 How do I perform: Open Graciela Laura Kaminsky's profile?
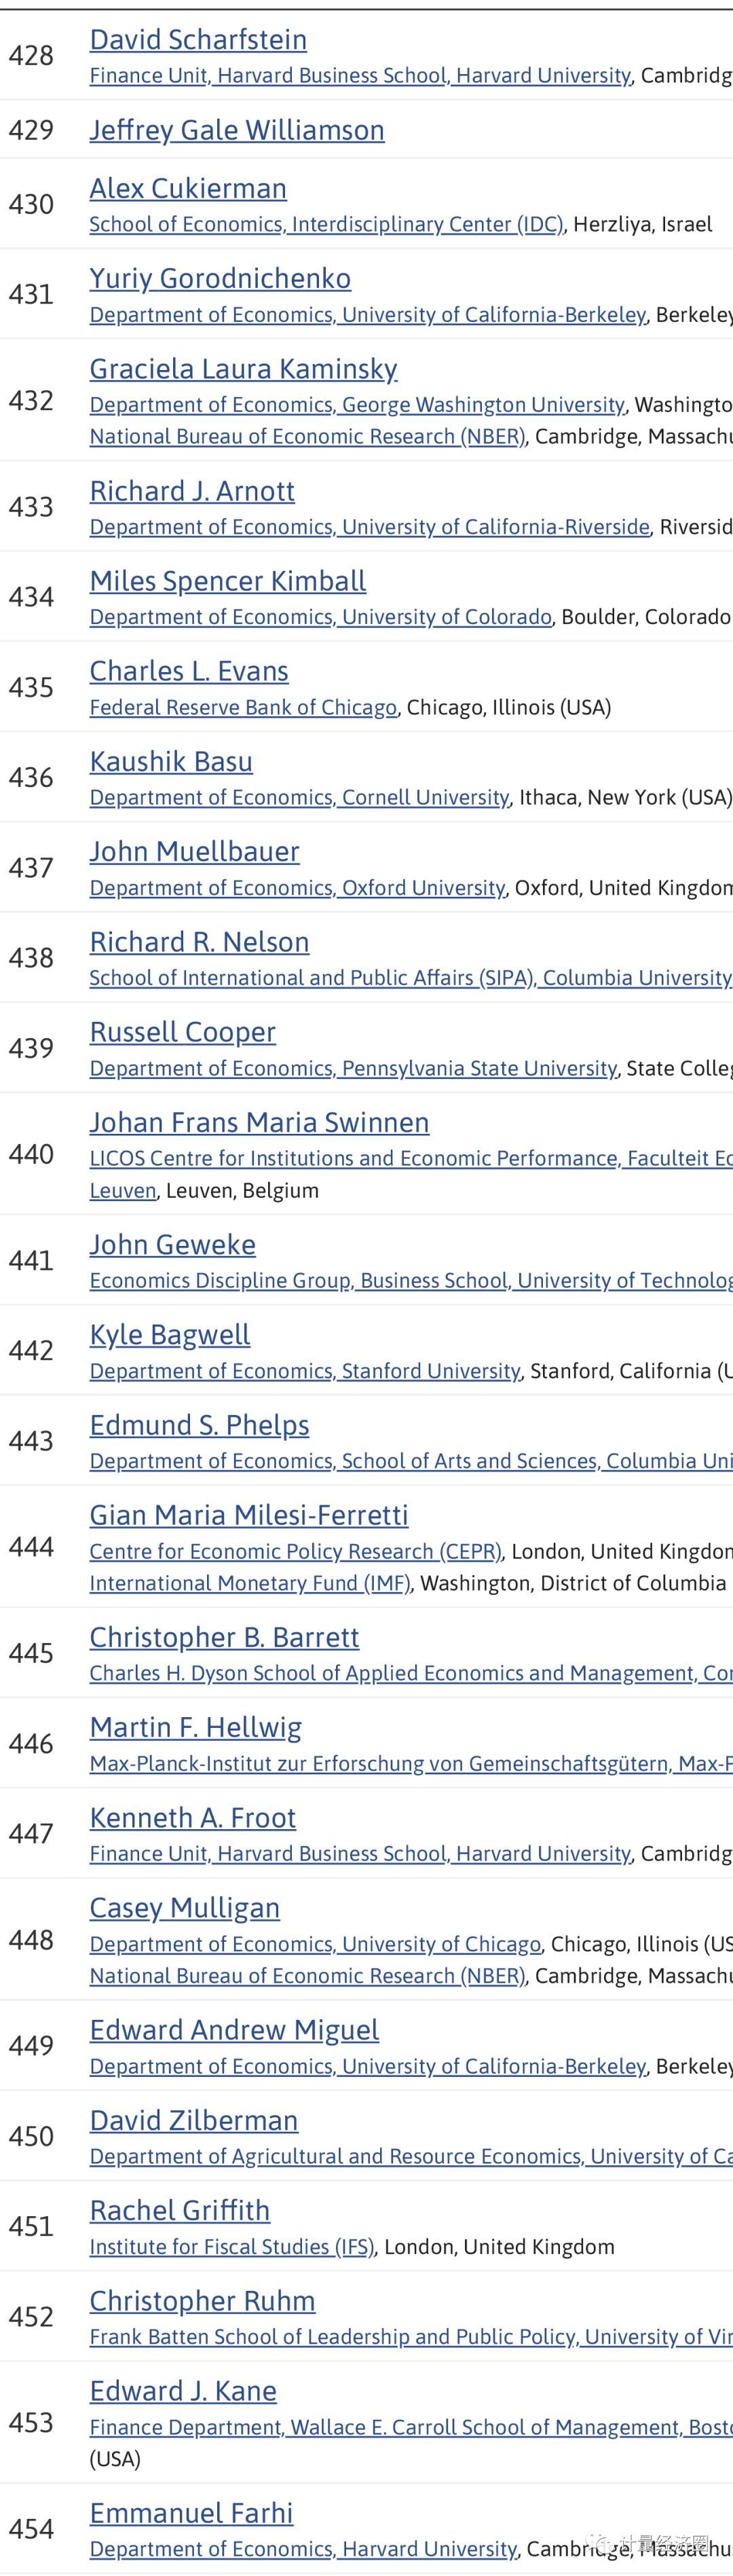click(x=243, y=369)
